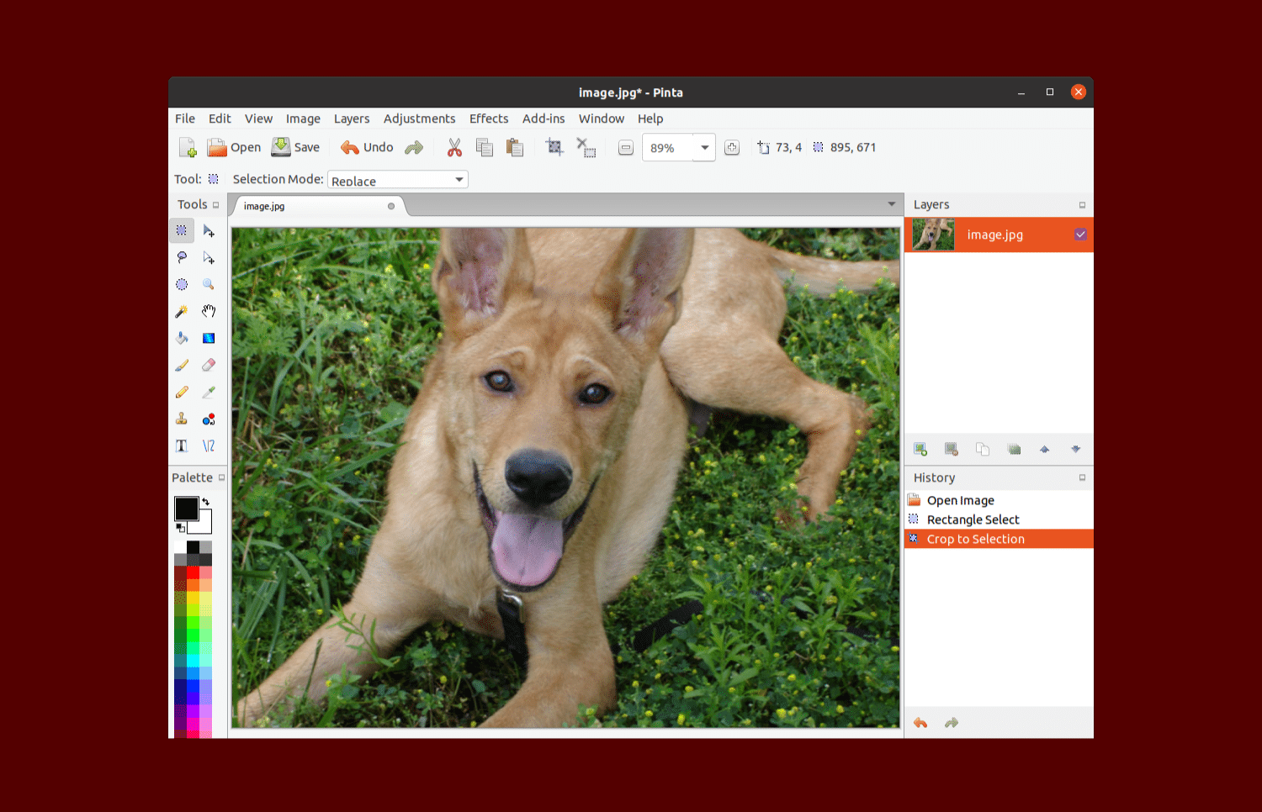Viewport: 1262px width, 812px height.
Task: Choose the Text tool
Action: (x=182, y=446)
